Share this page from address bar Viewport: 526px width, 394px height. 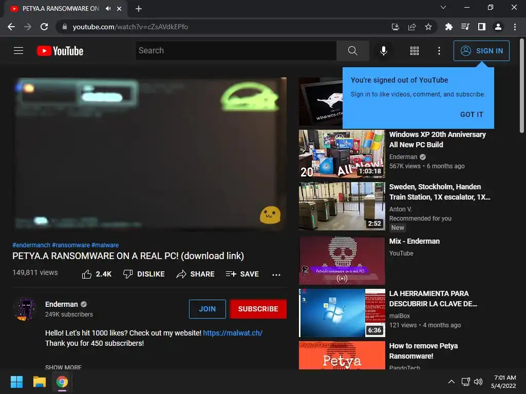click(412, 27)
